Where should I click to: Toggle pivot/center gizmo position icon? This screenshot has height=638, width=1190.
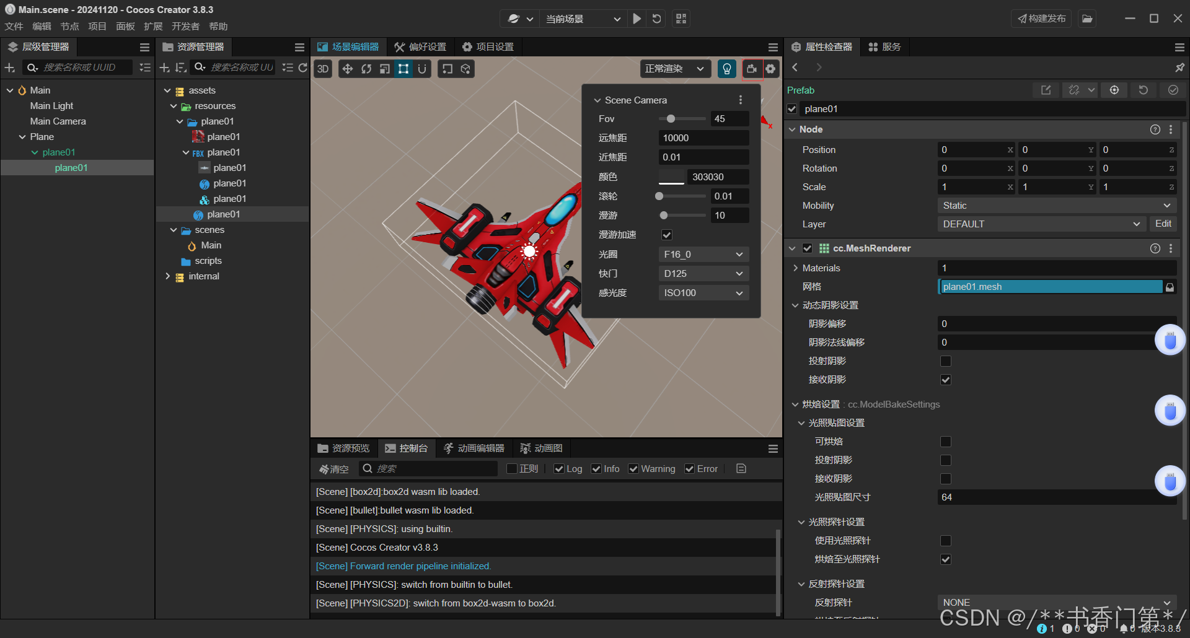(447, 69)
